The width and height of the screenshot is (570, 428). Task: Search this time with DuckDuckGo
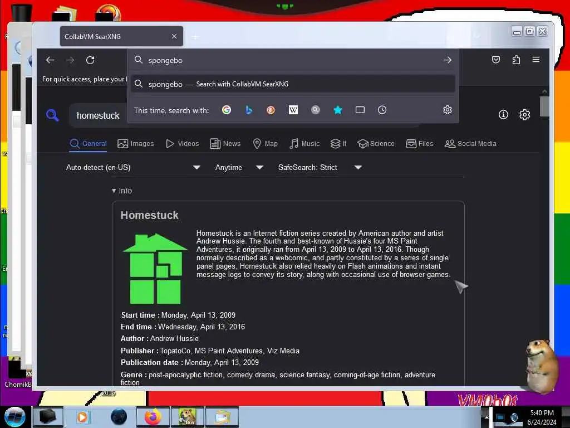click(x=271, y=110)
